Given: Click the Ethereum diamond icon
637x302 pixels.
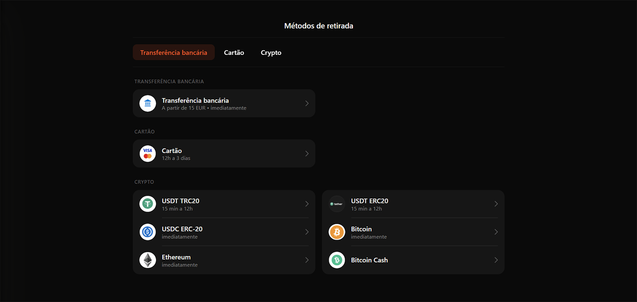Looking at the screenshot, I should click(x=148, y=260).
